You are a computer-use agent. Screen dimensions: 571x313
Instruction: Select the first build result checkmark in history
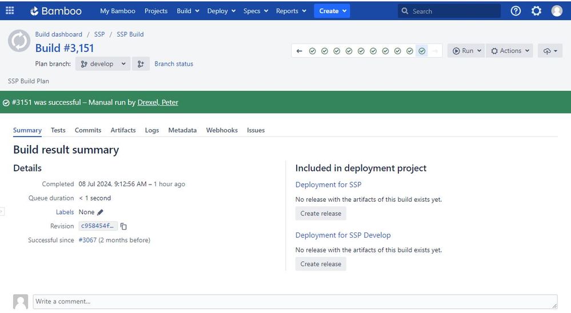(313, 51)
